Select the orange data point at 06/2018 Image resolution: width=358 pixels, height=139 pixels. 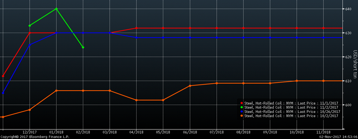(190, 86)
